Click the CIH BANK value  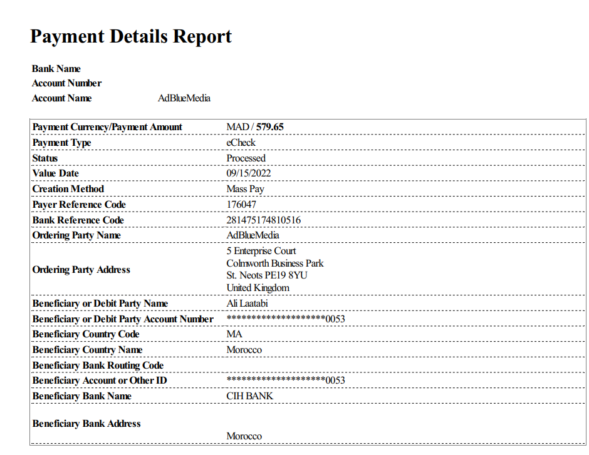click(249, 396)
